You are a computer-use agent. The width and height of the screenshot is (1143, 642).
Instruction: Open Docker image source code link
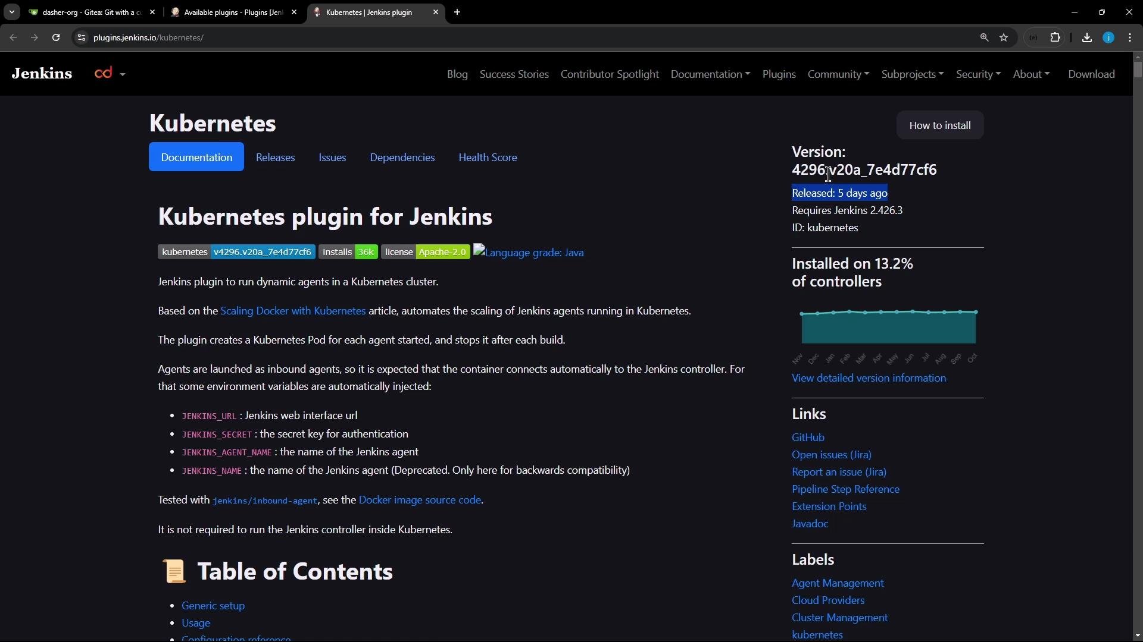[x=420, y=500]
